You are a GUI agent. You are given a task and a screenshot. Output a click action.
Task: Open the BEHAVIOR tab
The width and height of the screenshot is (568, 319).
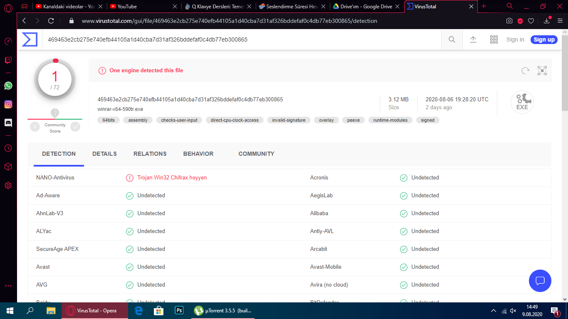pos(198,154)
